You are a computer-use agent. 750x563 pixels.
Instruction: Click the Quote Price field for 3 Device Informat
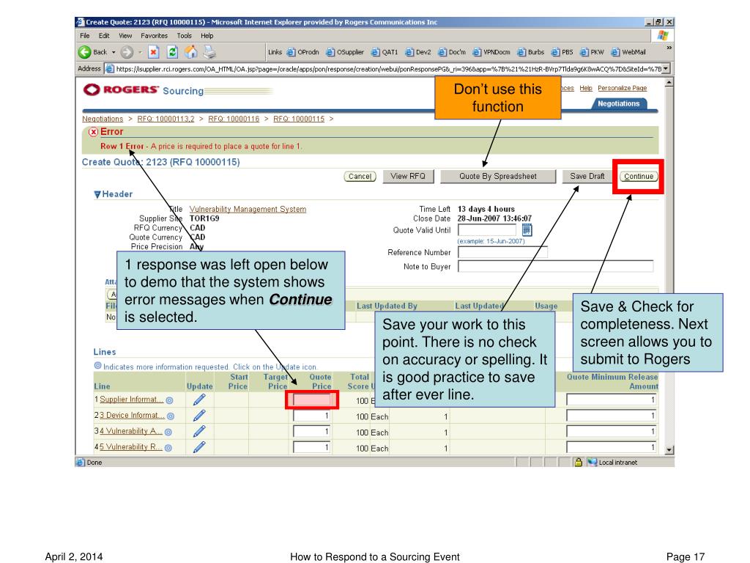[312, 416]
